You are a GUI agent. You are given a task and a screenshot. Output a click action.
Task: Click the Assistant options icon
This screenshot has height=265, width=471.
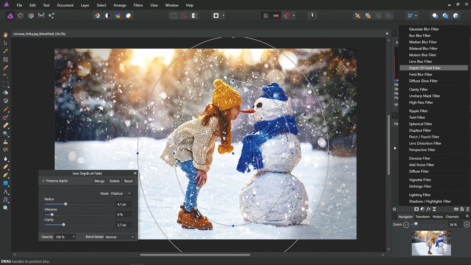point(312,15)
